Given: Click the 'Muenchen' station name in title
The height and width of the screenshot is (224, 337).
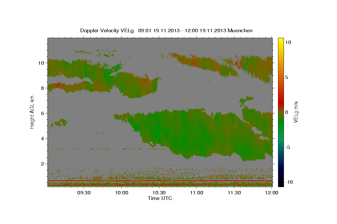Looking at the screenshot, I should (240, 31).
